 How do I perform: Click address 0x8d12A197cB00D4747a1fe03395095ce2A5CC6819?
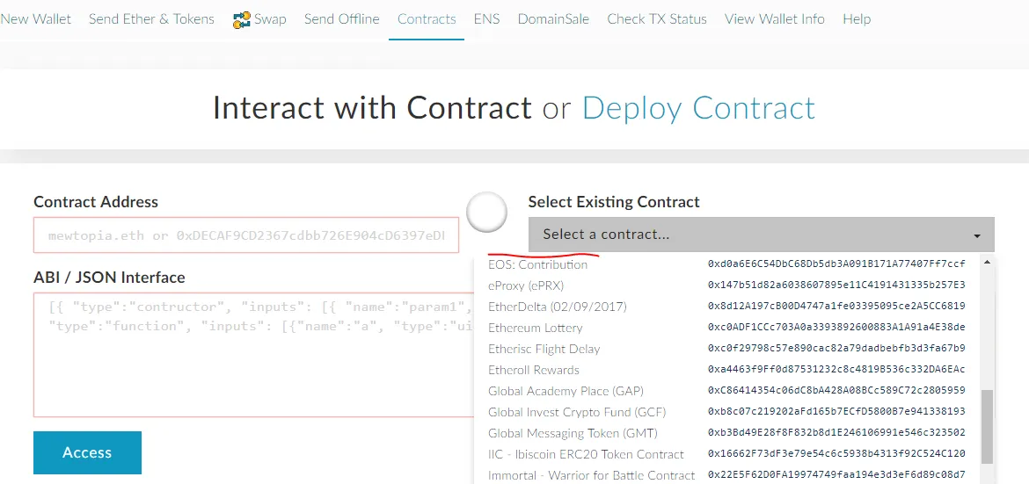(x=836, y=307)
